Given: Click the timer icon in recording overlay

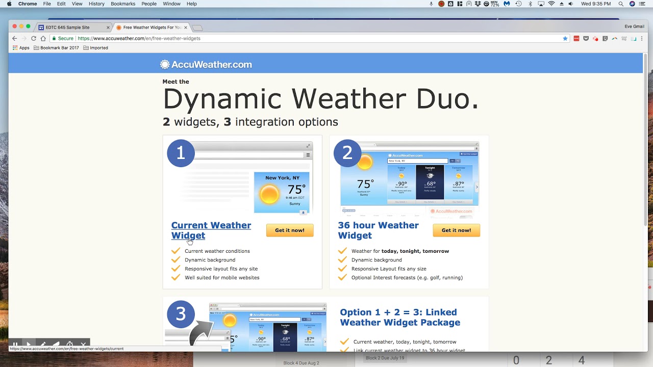Looking at the screenshot, I should pos(70,345).
